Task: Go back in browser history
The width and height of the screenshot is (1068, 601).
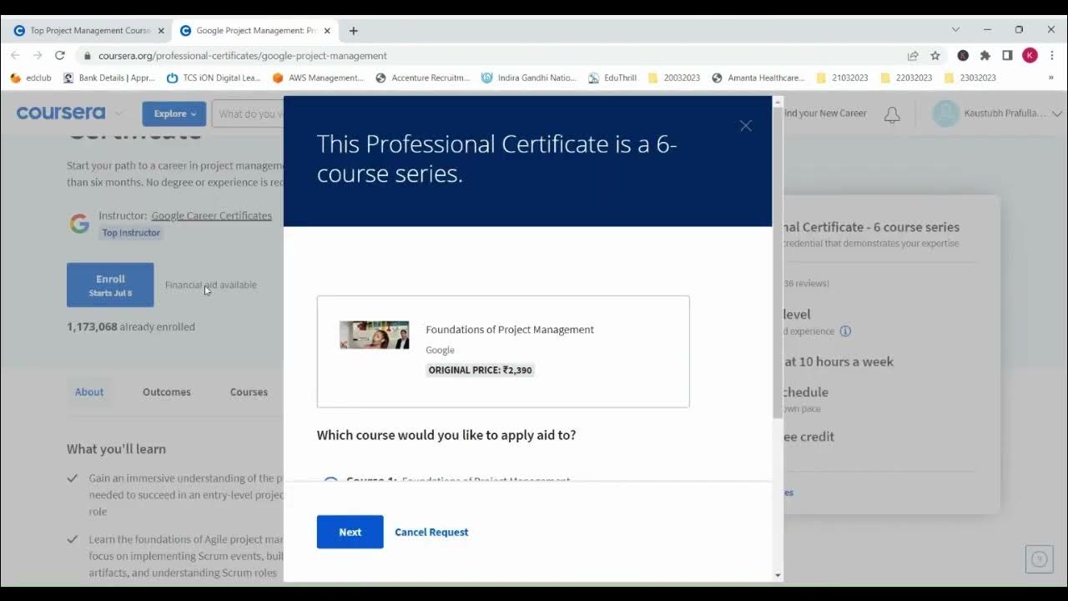Action: [x=15, y=55]
